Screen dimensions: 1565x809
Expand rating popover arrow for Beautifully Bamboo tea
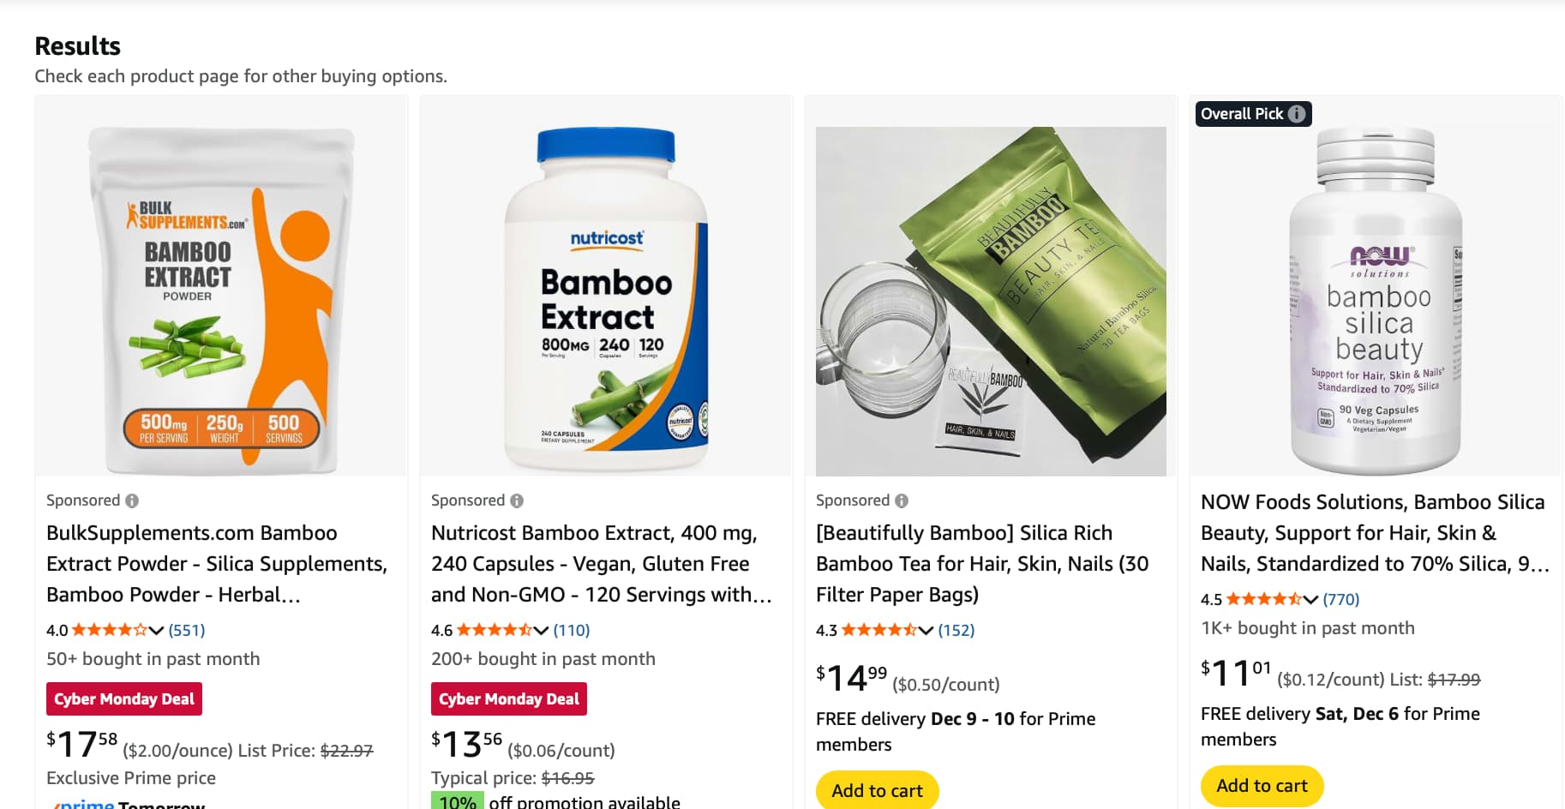[x=926, y=631]
